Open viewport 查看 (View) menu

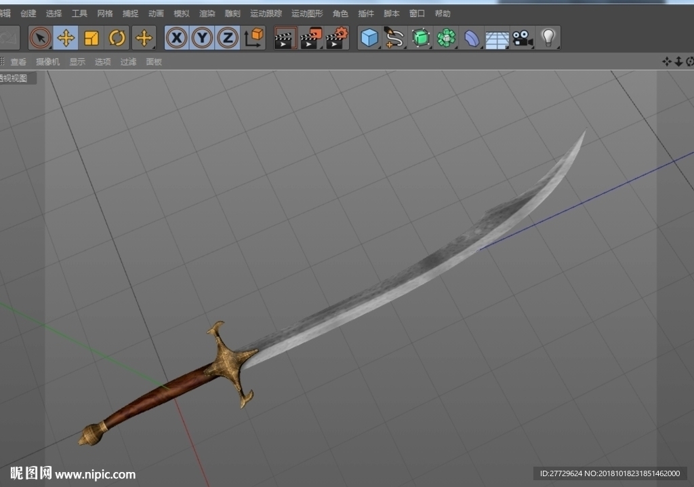click(x=18, y=62)
